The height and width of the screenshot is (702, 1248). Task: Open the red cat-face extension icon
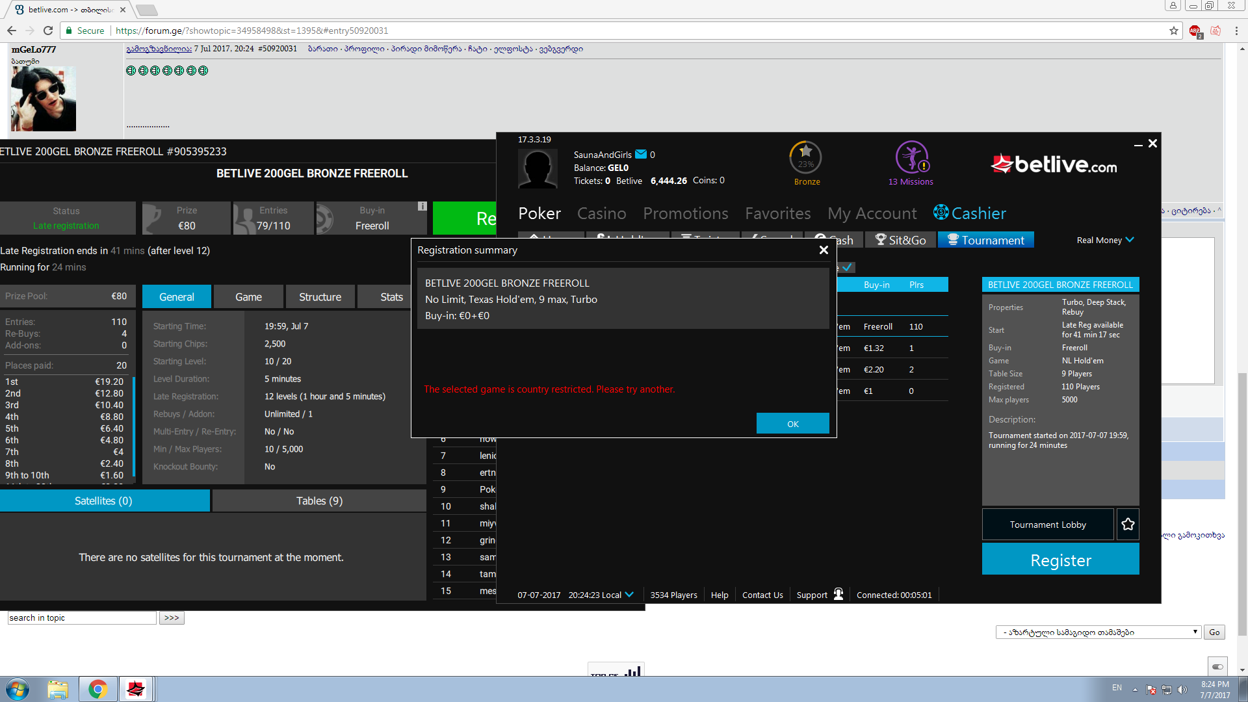click(1215, 31)
